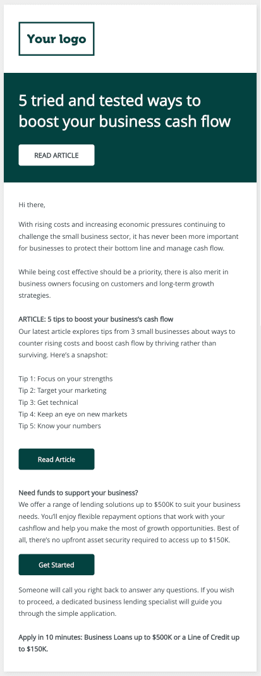261x676 pixels.
Task: Click the paragraph starting 'With rising costs'
Action: point(128,237)
